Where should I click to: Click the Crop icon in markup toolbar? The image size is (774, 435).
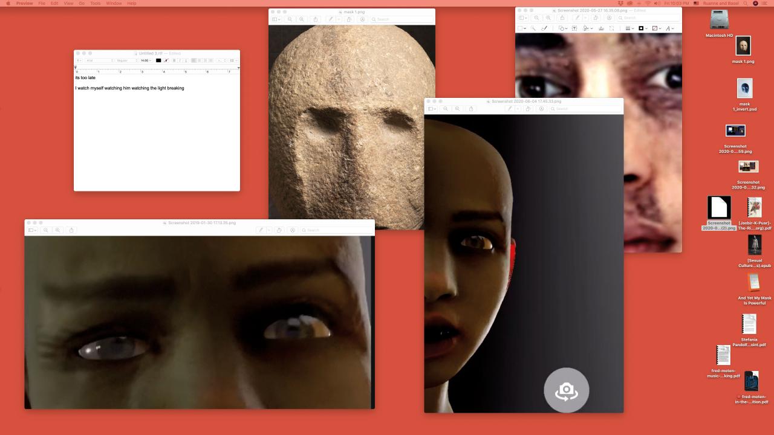[611, 28]
